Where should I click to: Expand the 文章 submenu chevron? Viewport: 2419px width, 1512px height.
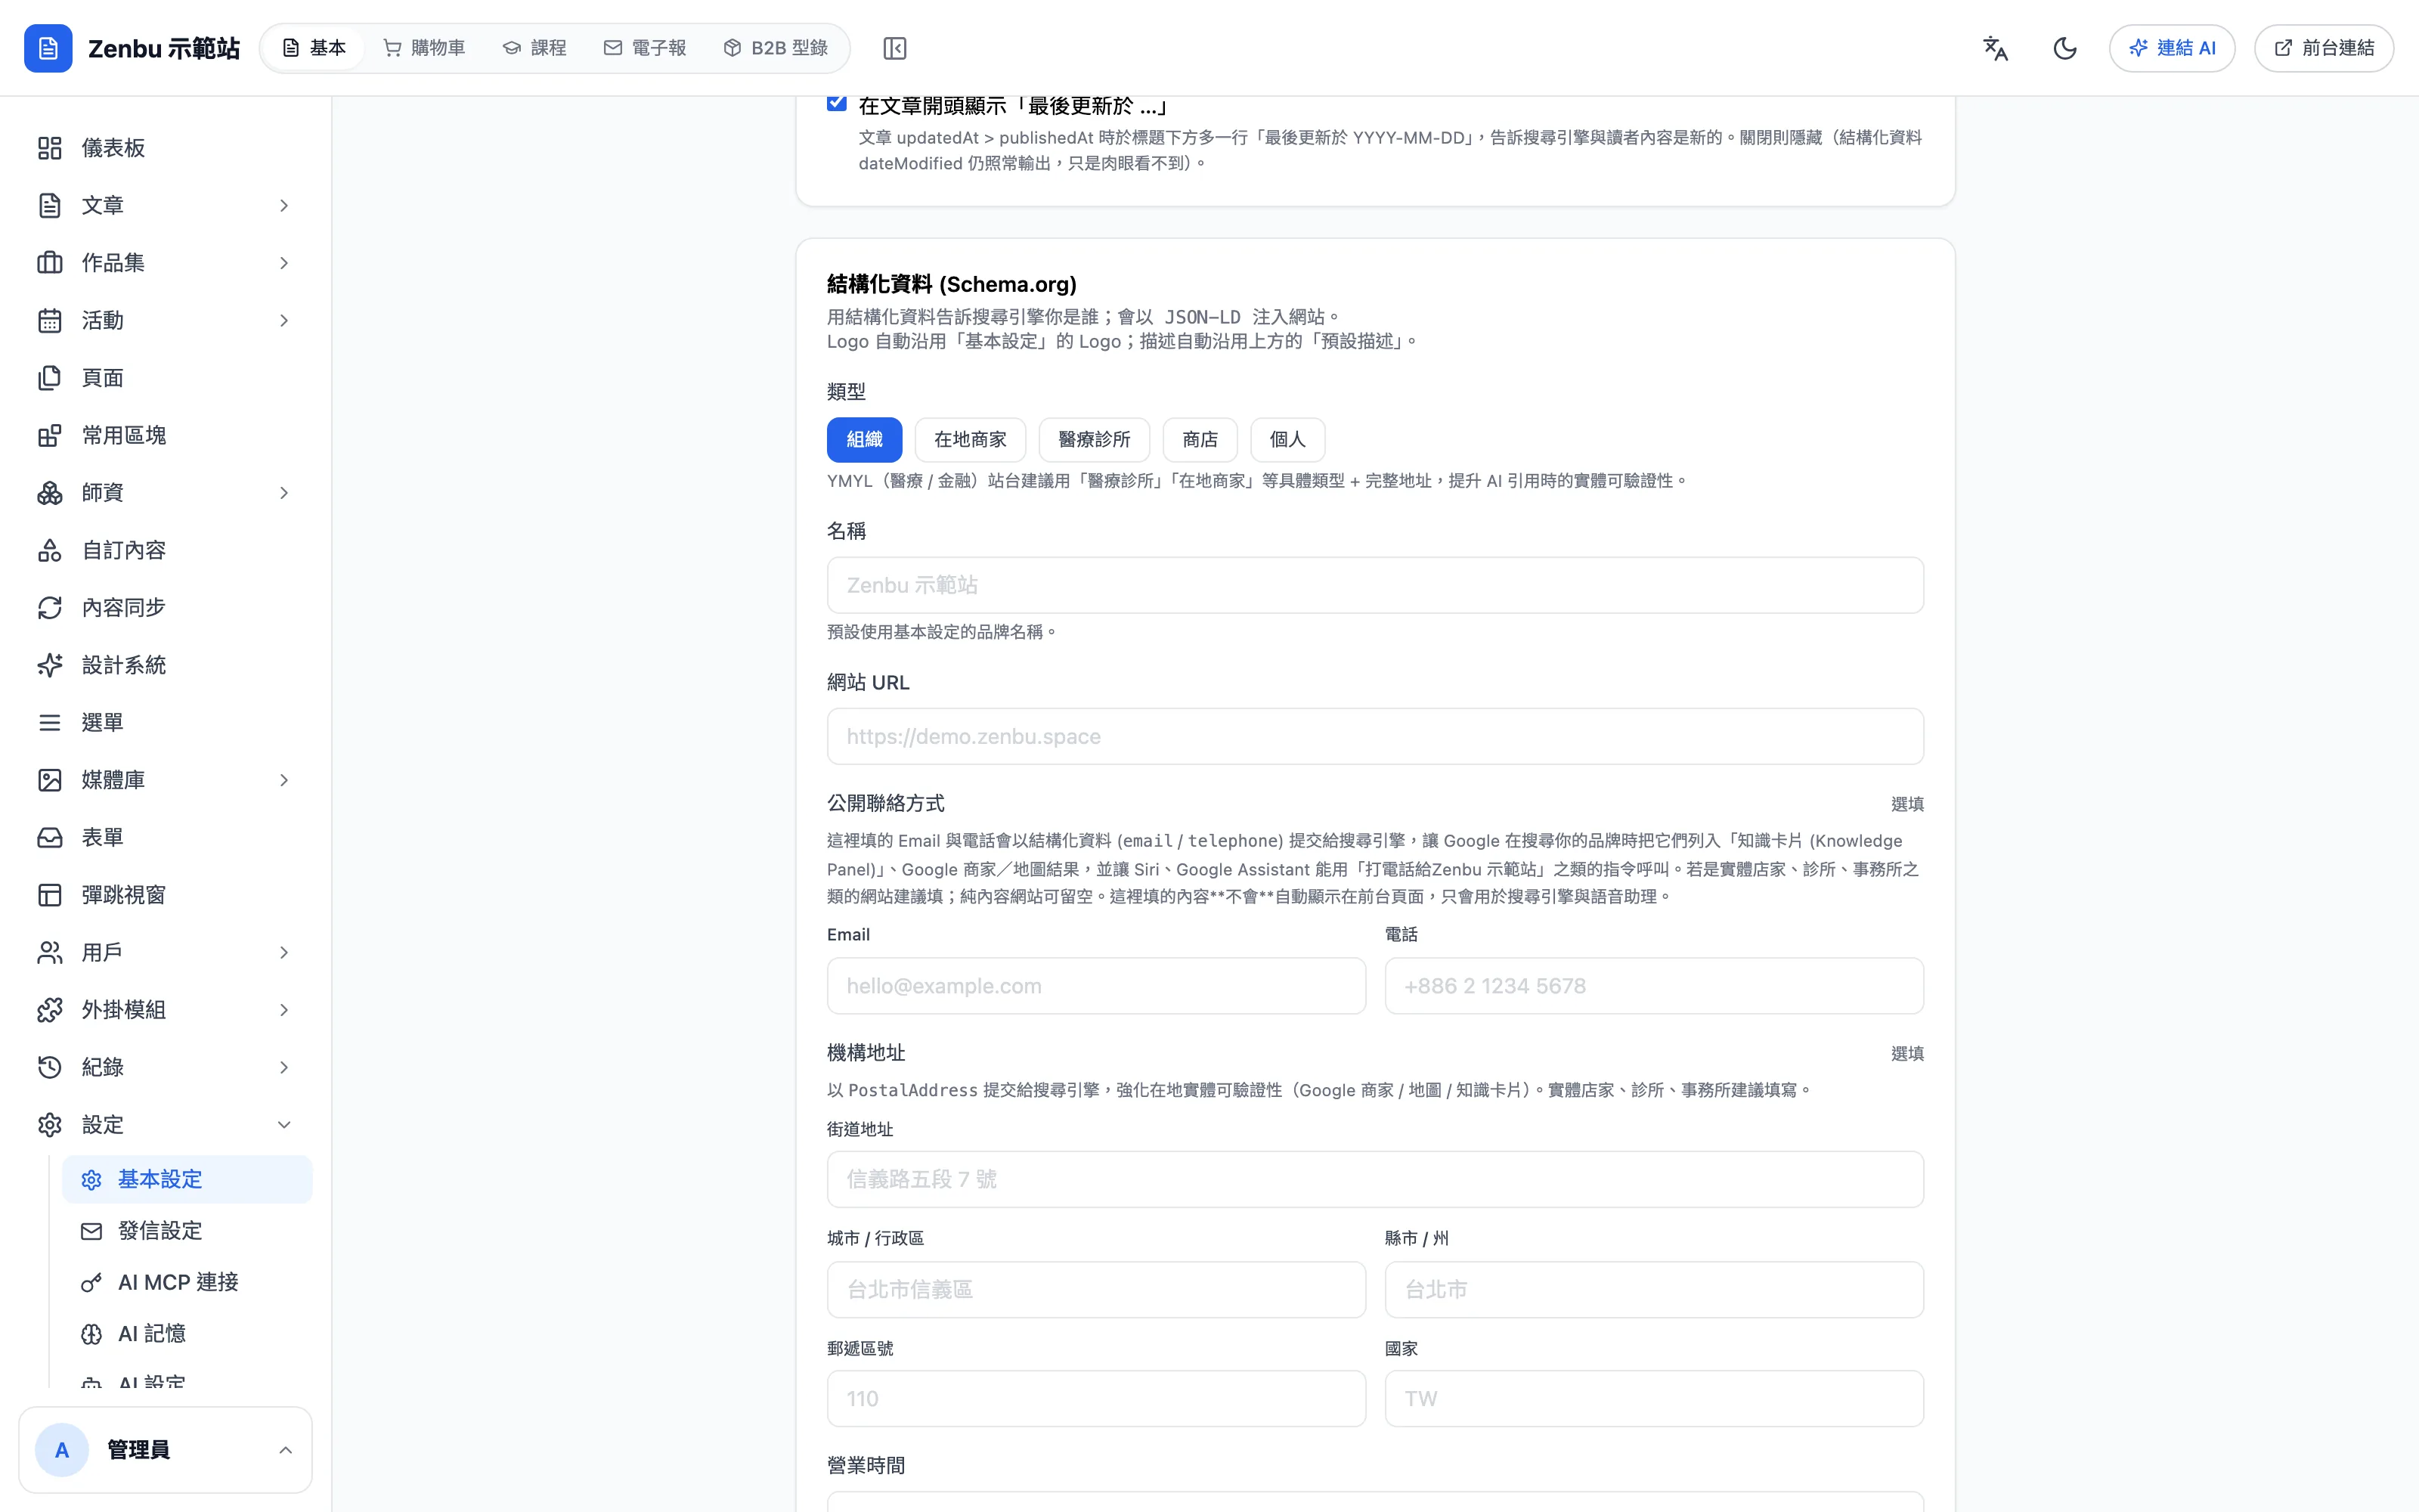click(284, 205)
